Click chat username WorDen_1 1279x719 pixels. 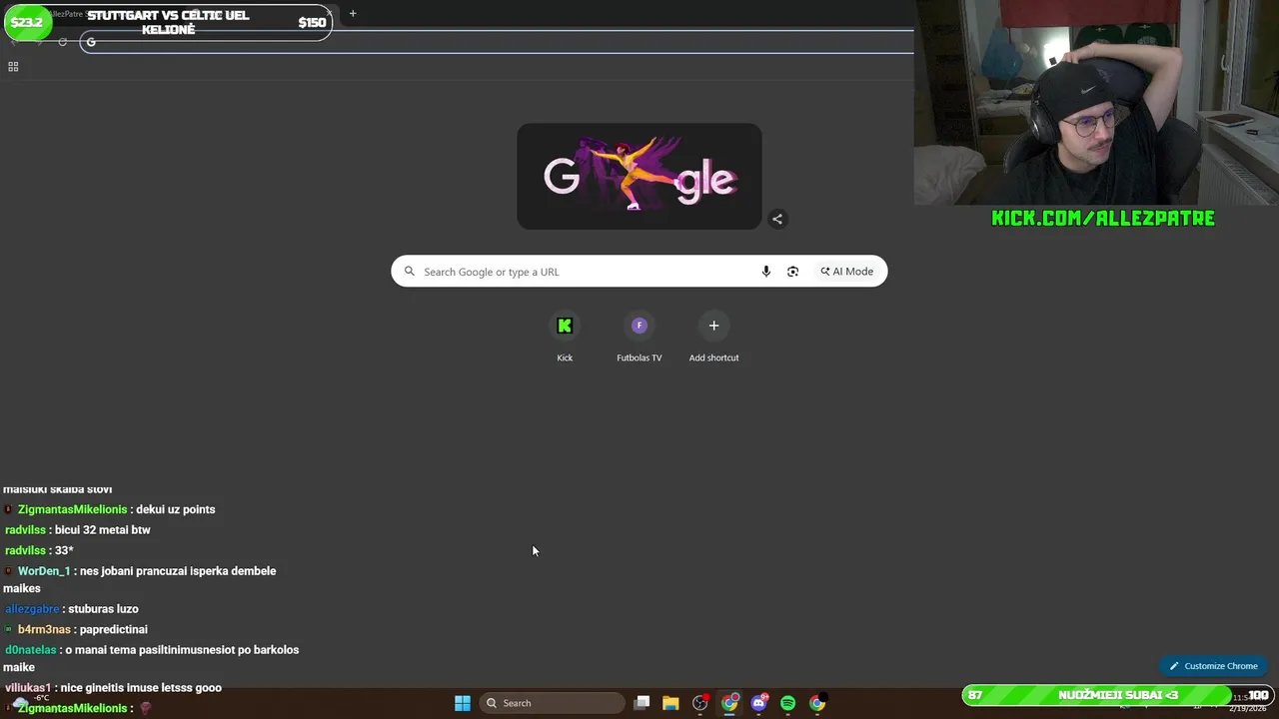pyautogui.click(x=44, y=571)
